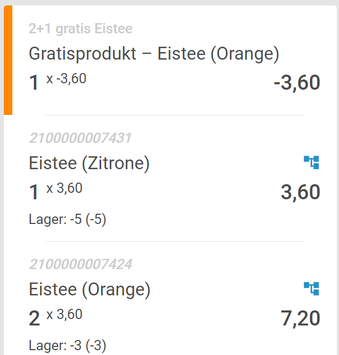This screenshot has width=339, height=355.
Task: Click the unit price 'x -3,60'
Action: (66, 79)
